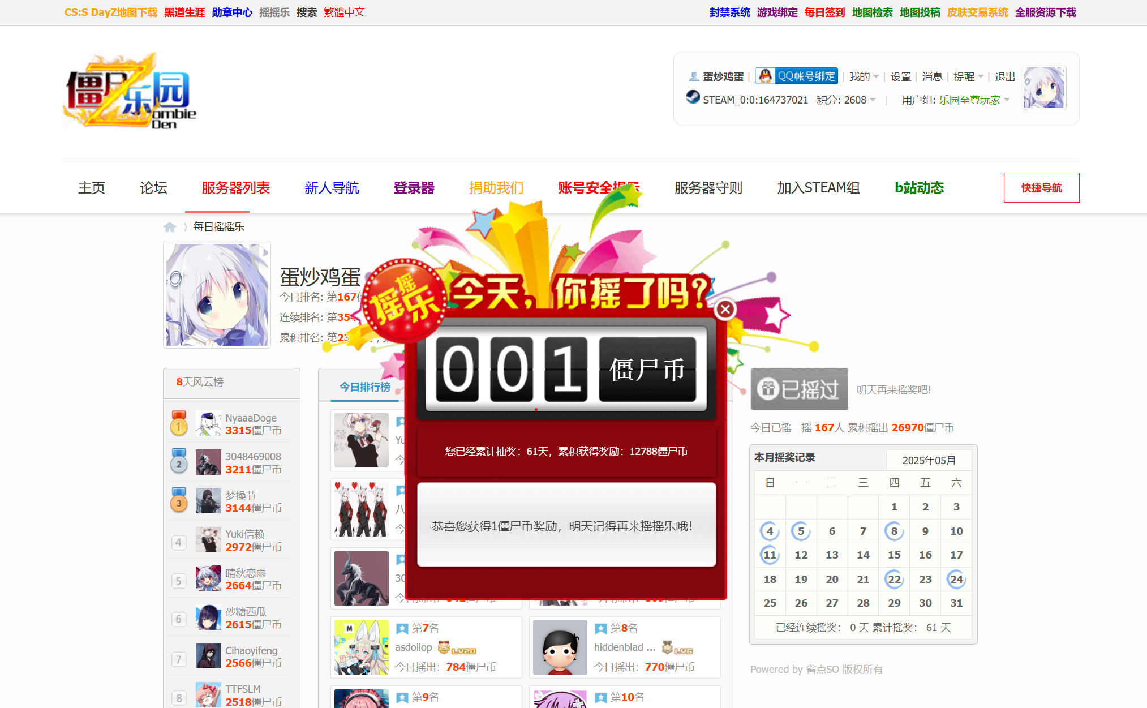Open 皮肤交易系统 top link
The image size is (1147, 708).
[x=978, y=12]
